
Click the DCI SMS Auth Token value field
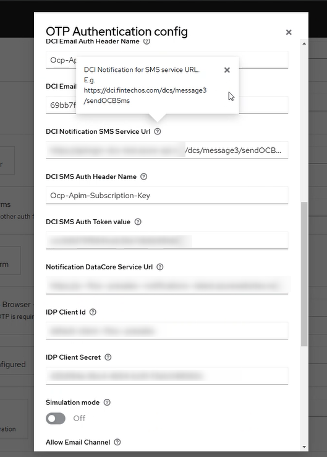[x=167, y=240]
